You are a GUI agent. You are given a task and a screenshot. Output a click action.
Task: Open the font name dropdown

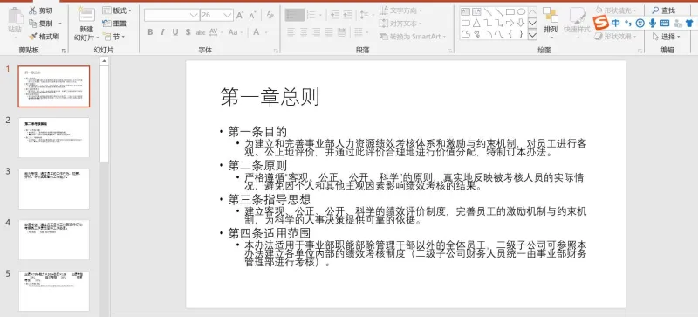click(x=194, y=15)
